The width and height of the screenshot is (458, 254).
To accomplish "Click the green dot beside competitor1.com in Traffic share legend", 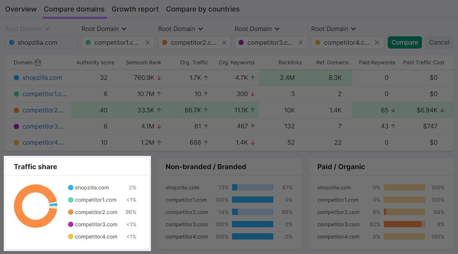I will pos(70,200).
